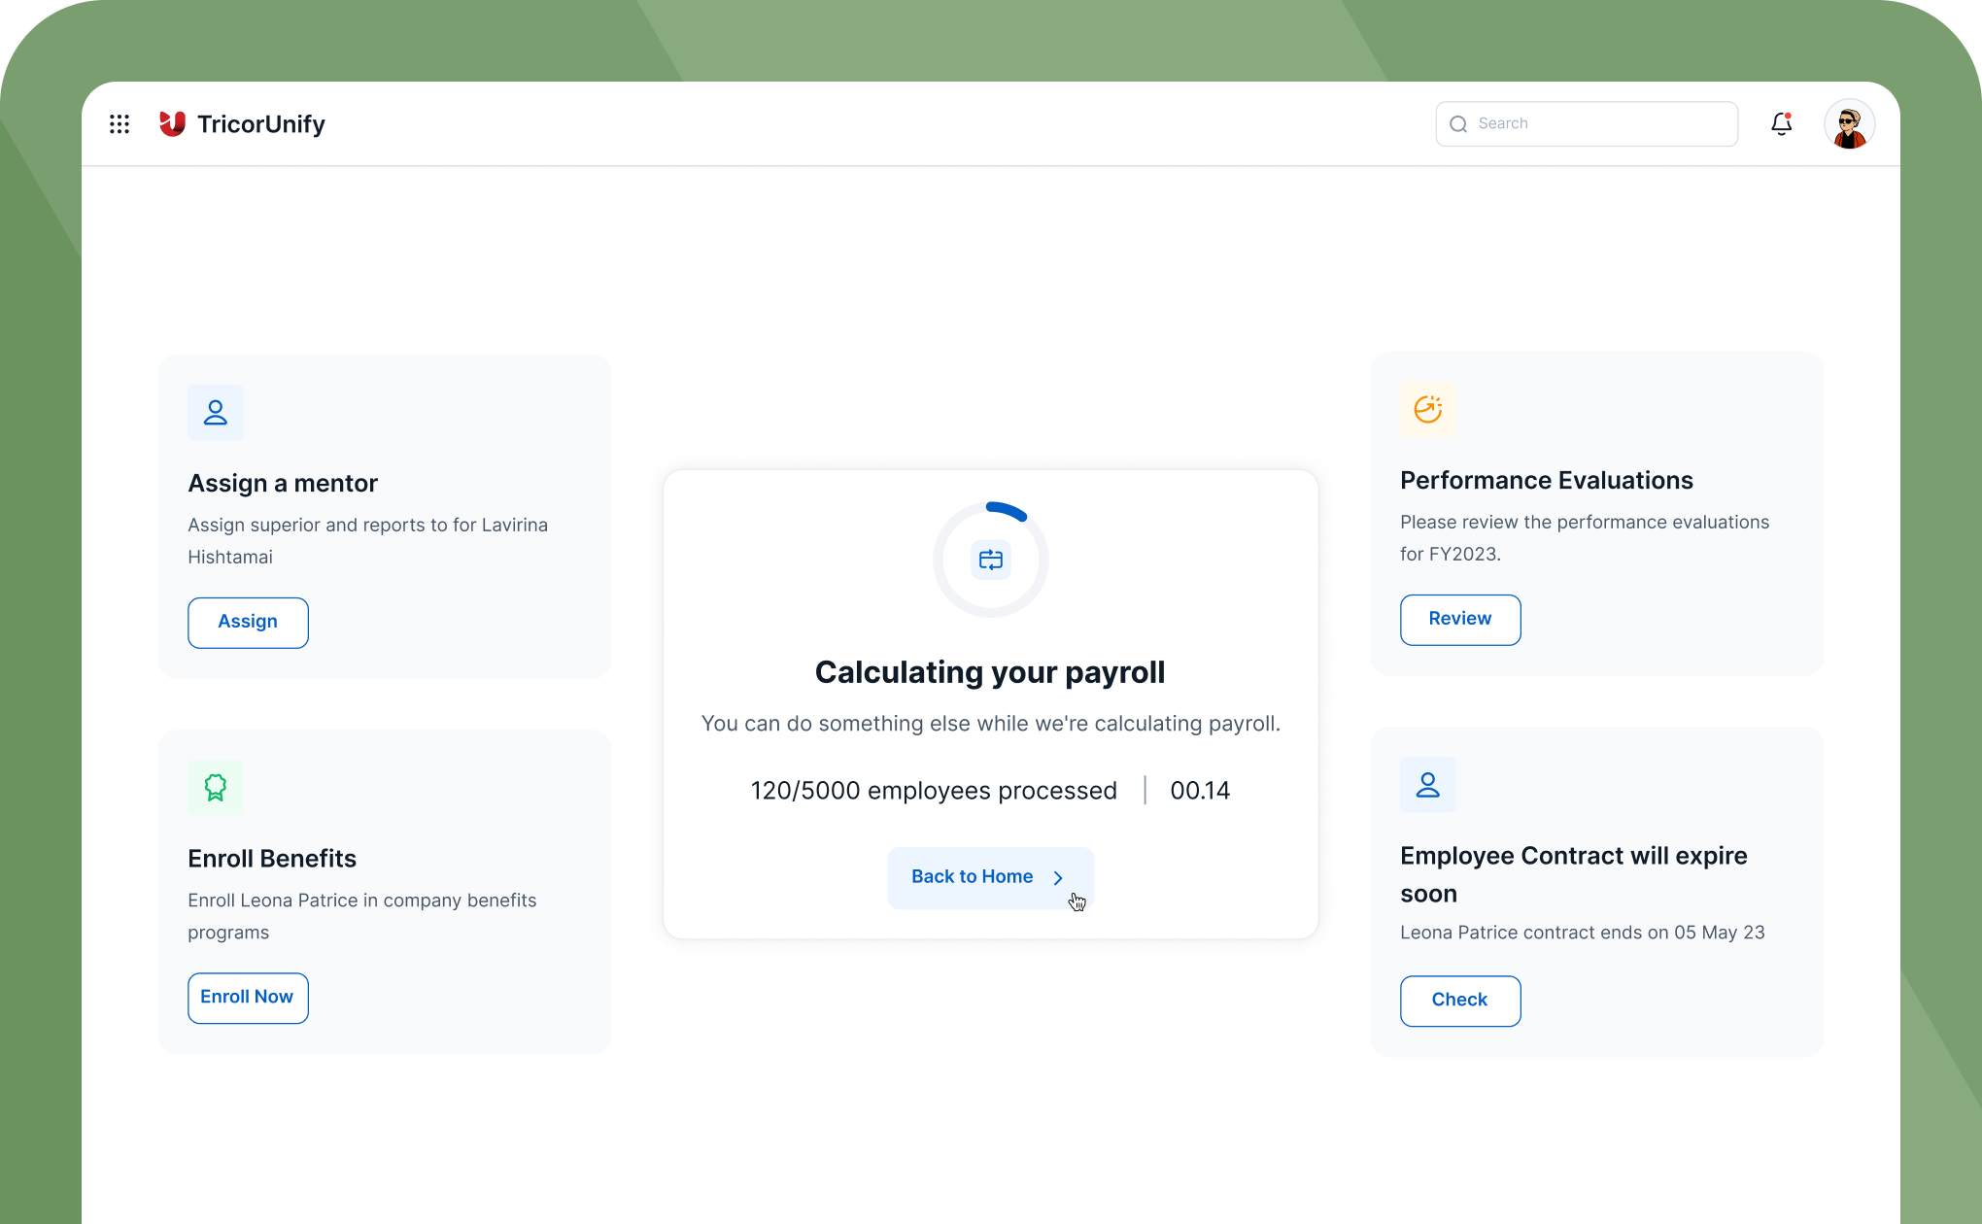
Task: Click the notification bell icon
Action: click(x=1783, y=123)
